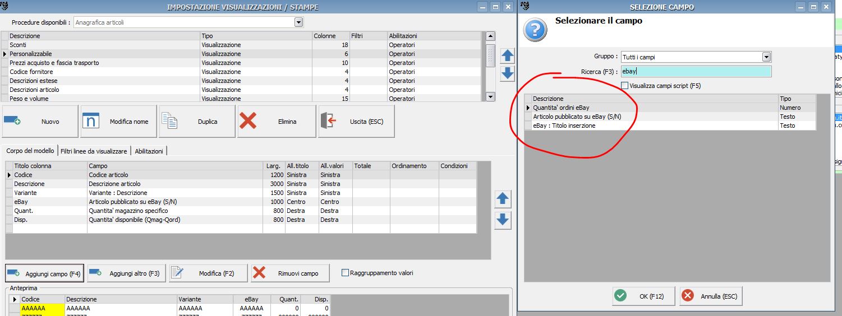Open the Abilitazioni tab
Screen dimensions: 842x316
tap(149, 151)
